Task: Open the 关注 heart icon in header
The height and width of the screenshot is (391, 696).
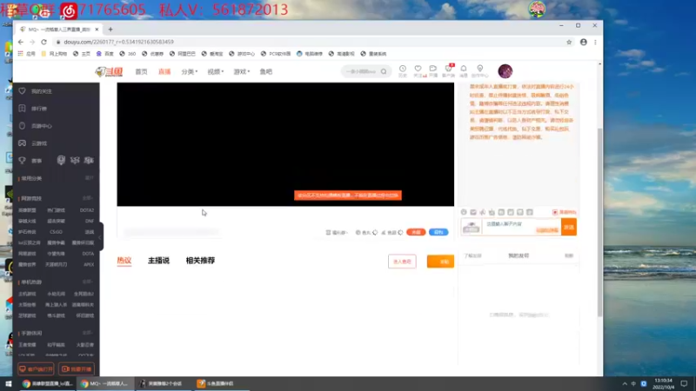Action: click(x=418, y=70)
